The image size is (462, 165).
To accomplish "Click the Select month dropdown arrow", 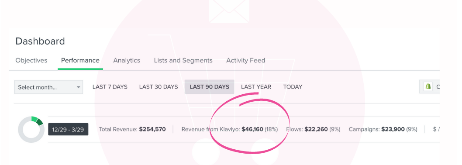I will pos(78,87).
